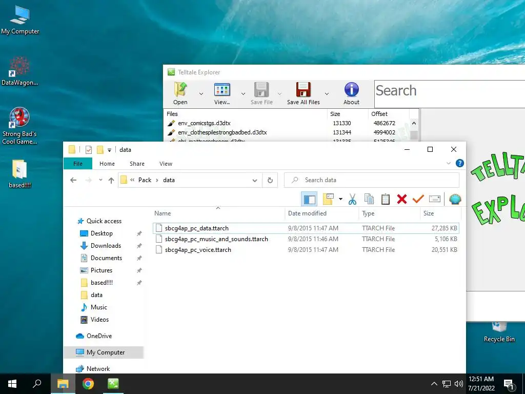This screenshot has width=525, height=394.
Task: Click the blue help question mark icon
Action: click(x=460, y=163)
